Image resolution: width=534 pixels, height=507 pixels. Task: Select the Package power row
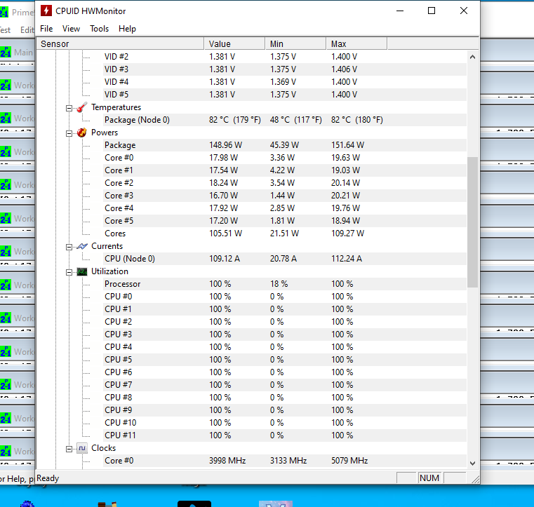pos(285,145)
